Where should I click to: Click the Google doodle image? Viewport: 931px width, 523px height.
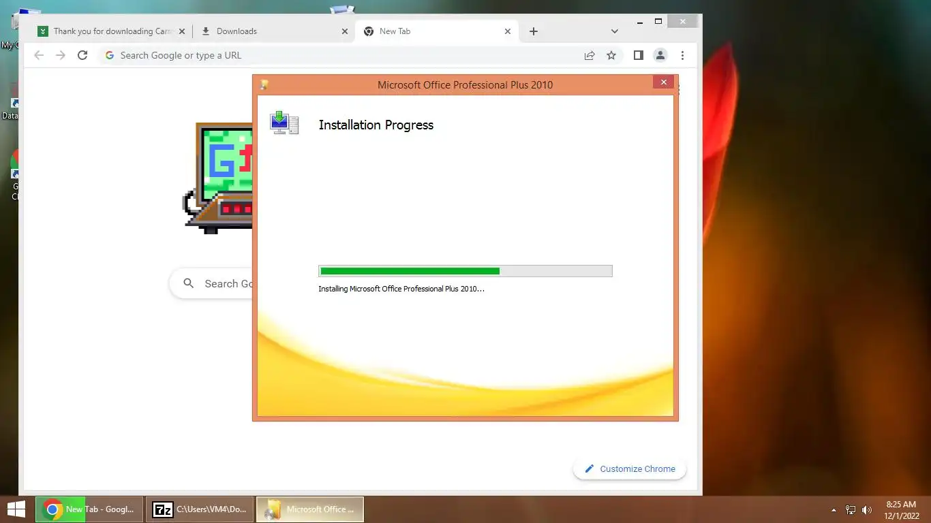click(218, 178)
